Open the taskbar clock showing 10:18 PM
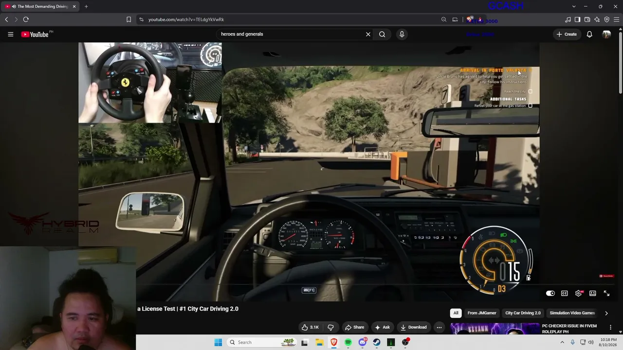This screenshot has width=623, height=350. tap(608, 342)
